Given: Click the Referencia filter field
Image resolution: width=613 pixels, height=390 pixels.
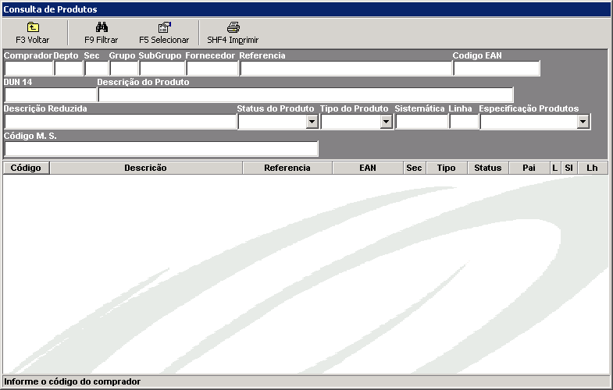Looking at the screenshot, I should pyautogui.click(x=346, y=69).
